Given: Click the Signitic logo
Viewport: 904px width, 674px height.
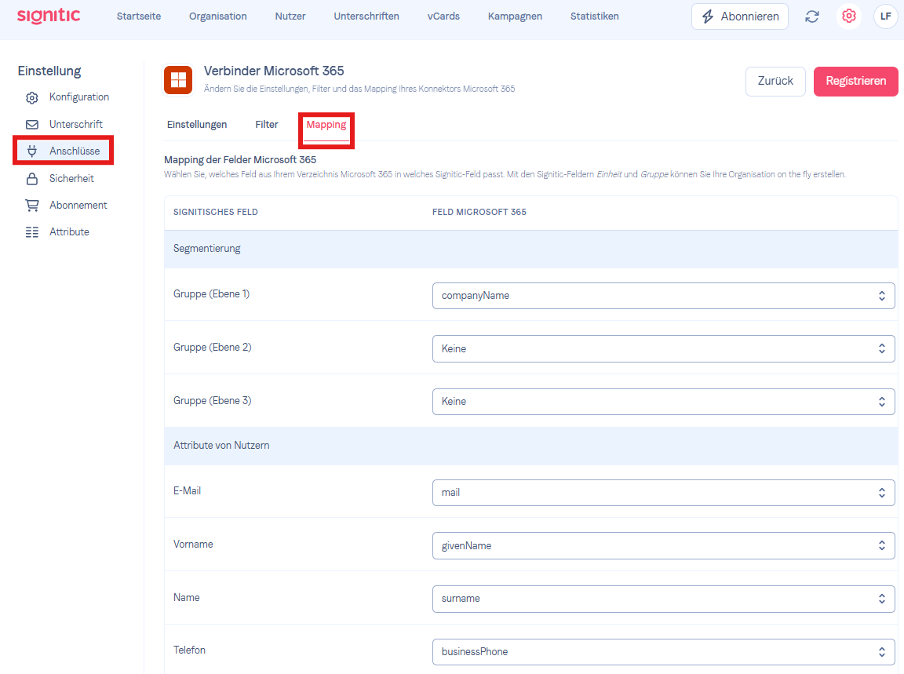Looking at the screenshot, I should pyautogui.click(x=49, y=16).
